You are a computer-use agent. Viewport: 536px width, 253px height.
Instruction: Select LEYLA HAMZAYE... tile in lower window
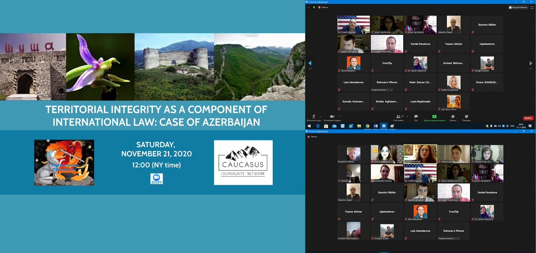pos(387,154)
